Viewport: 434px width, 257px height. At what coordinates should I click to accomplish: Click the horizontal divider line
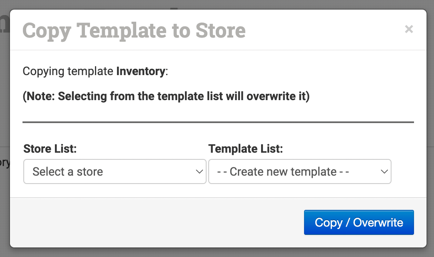point(218,122)
